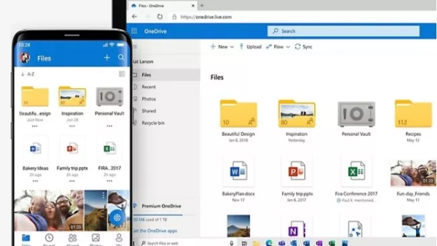The height and width of the screenshot is (246, 437).
Task: Click the OneDrive Search box
Action: point(344,31)
